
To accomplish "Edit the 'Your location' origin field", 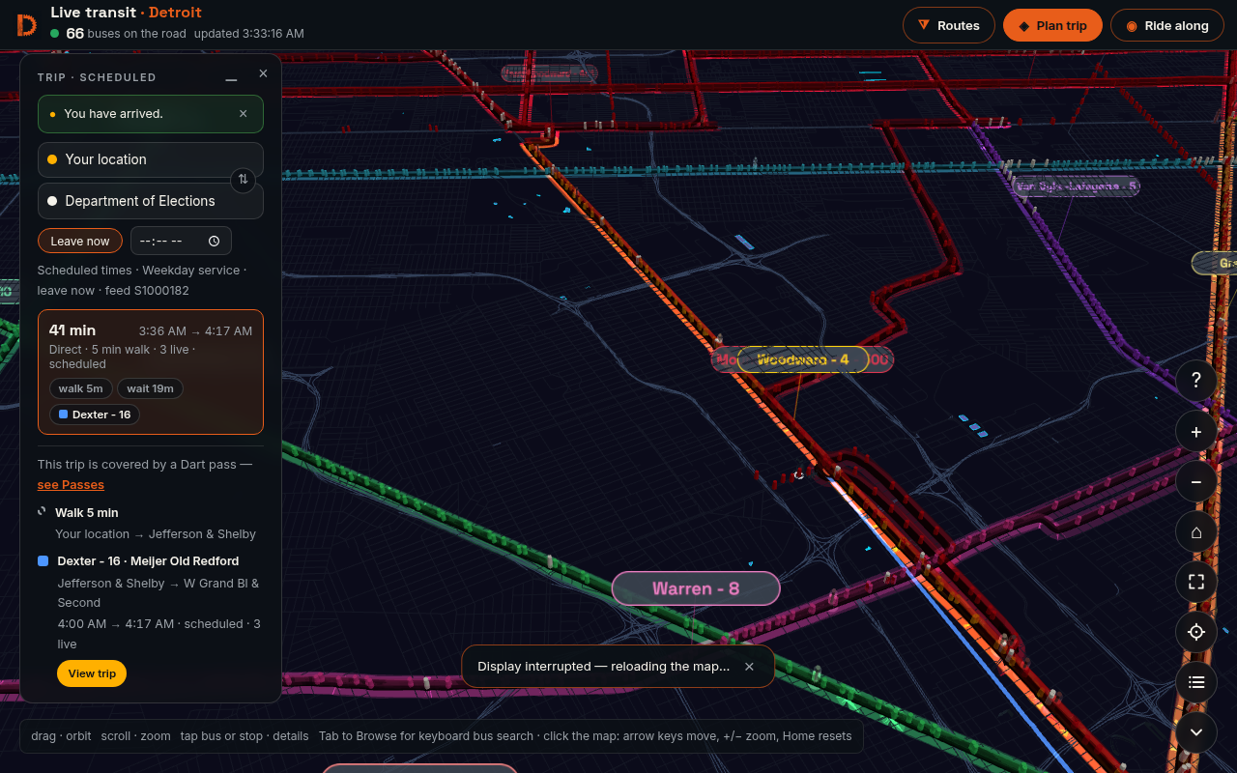I will click(x=151, y=159).
